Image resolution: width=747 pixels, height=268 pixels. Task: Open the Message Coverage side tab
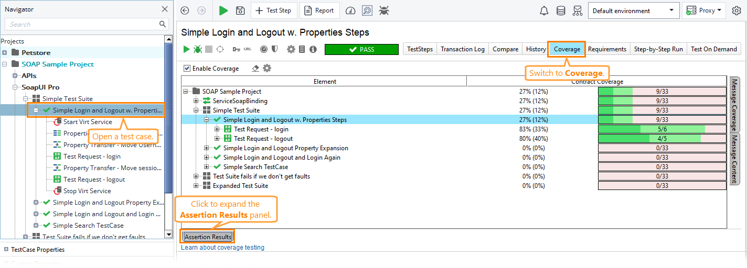tap(734, 104)
